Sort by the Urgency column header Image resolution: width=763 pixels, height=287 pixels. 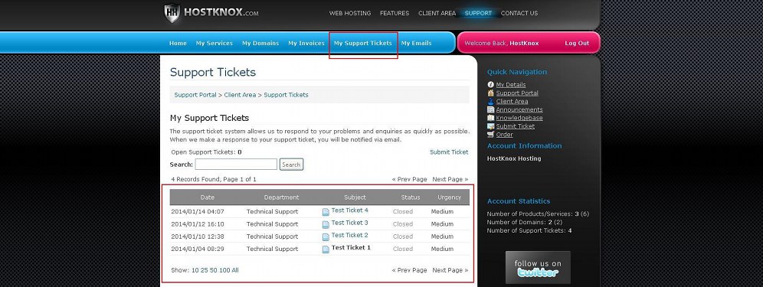(x=449, y=197)
